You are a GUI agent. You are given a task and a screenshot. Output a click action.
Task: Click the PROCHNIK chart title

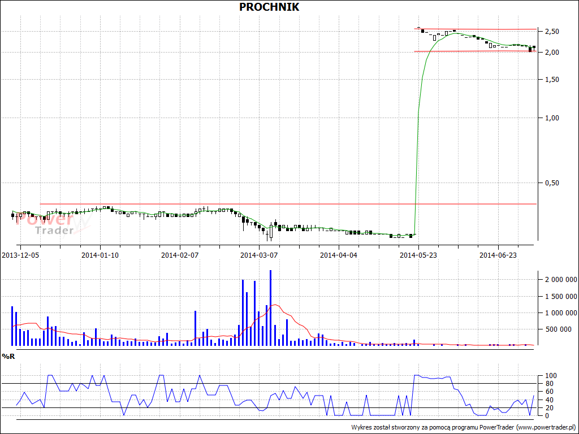(269, 7)
